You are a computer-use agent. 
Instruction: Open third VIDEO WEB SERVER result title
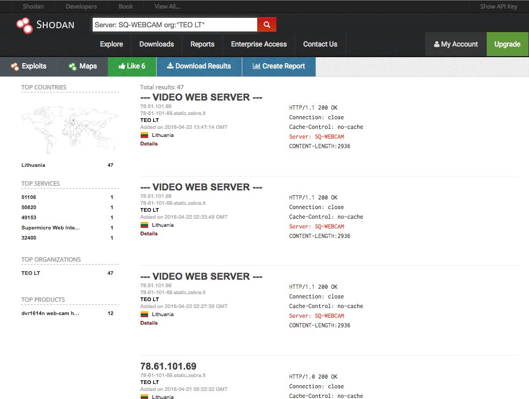pyautogui.click(x=201, y=276)
